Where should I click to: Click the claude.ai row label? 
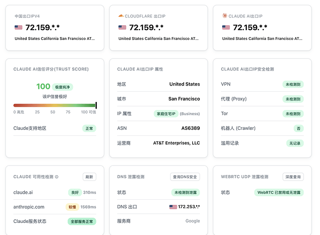23,192
